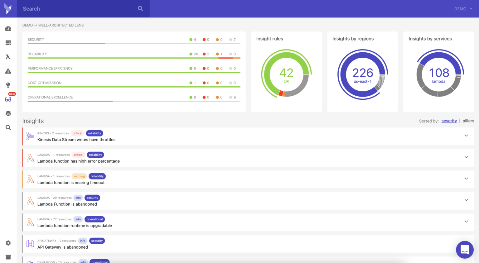
Task: Click the reliability tag on Kinesis insight
Action: tap(94, 133)
